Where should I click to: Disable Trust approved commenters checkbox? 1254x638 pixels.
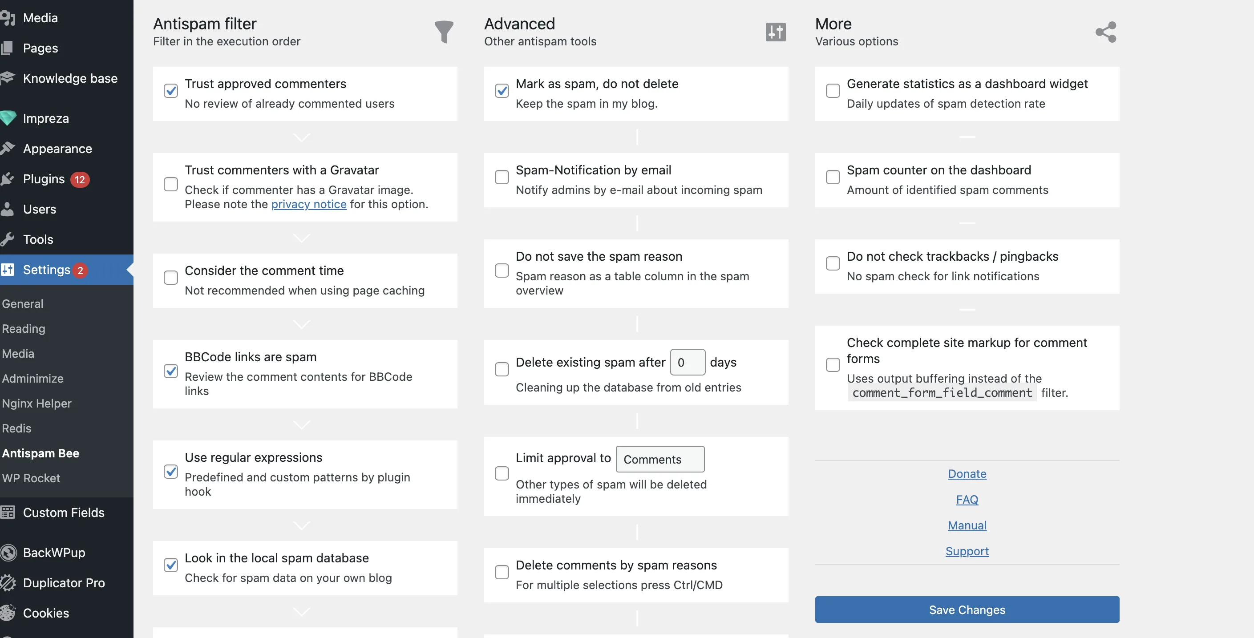click(171, 90)
